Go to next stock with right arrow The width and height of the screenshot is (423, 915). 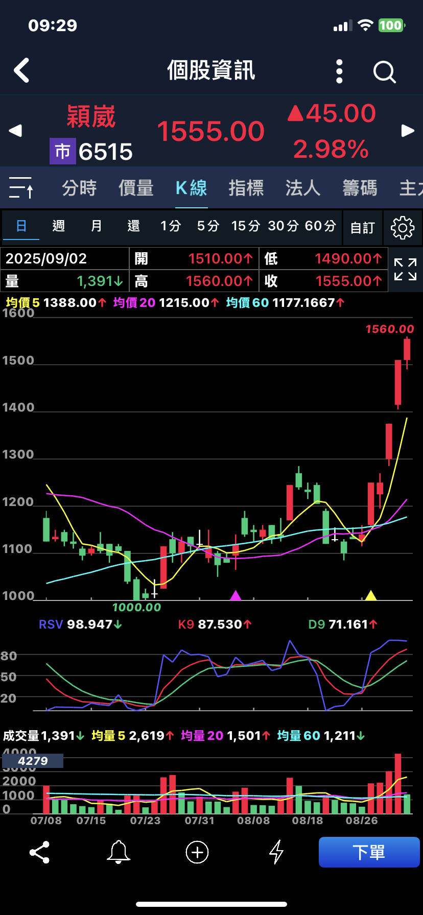(x=408, y=131)
